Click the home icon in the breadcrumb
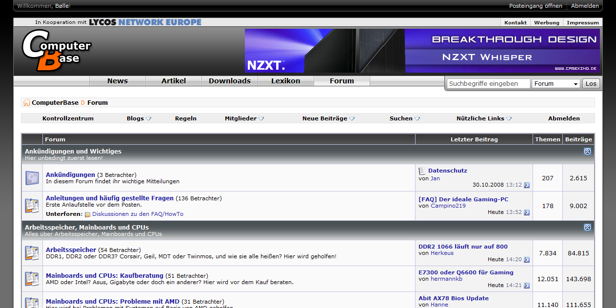The height and width of the screenshot is (308, 616). tap(27, 103)
